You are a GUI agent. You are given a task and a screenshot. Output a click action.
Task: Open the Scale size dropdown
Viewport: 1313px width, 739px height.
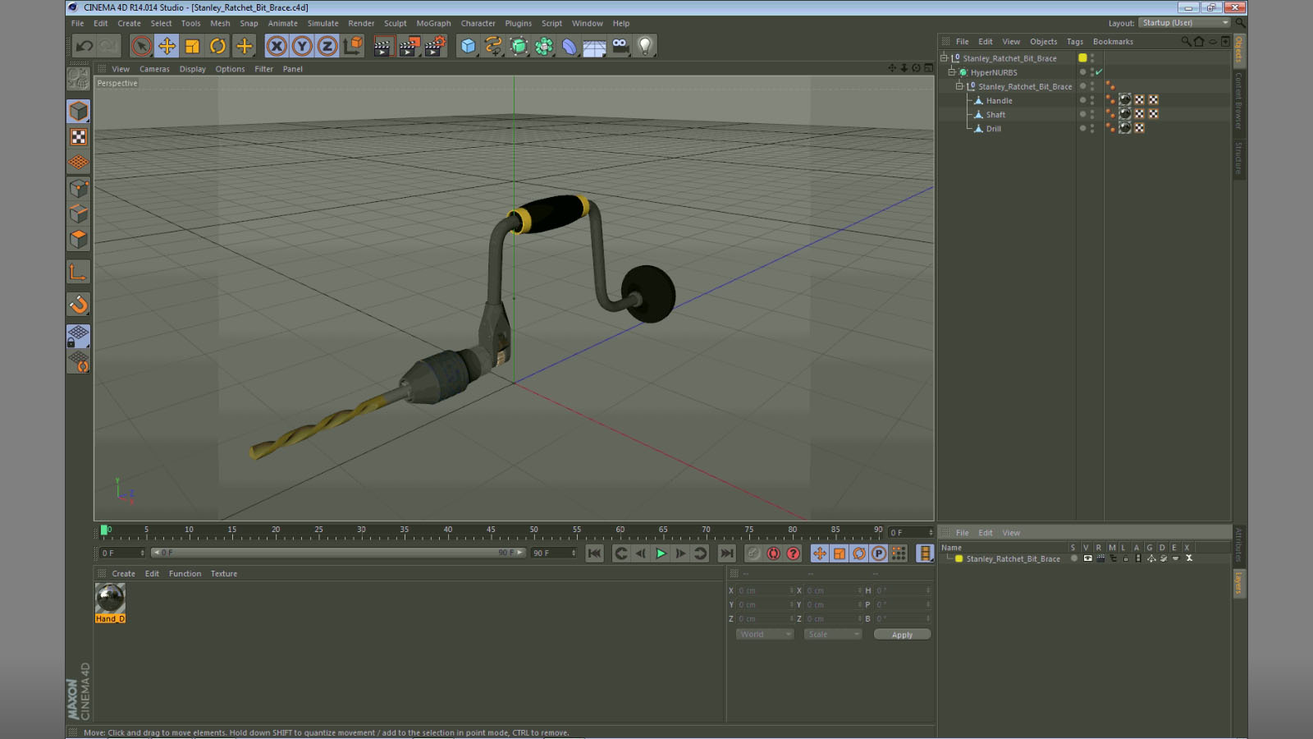833,634
